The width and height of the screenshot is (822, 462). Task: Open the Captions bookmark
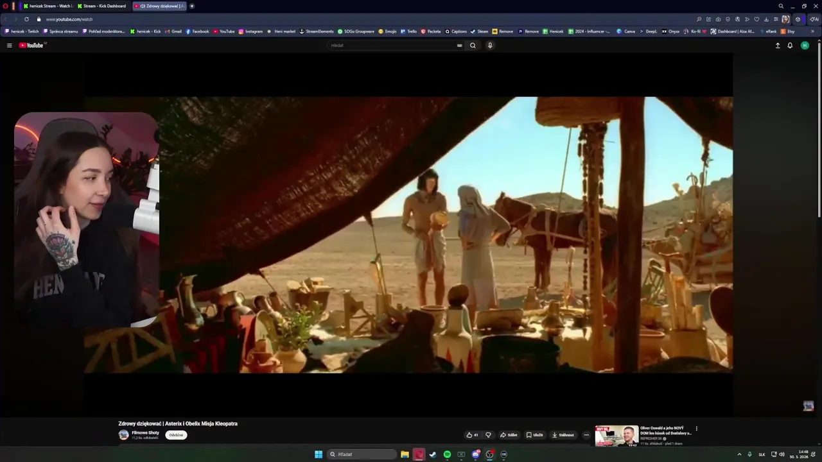(x=456, y=31)
